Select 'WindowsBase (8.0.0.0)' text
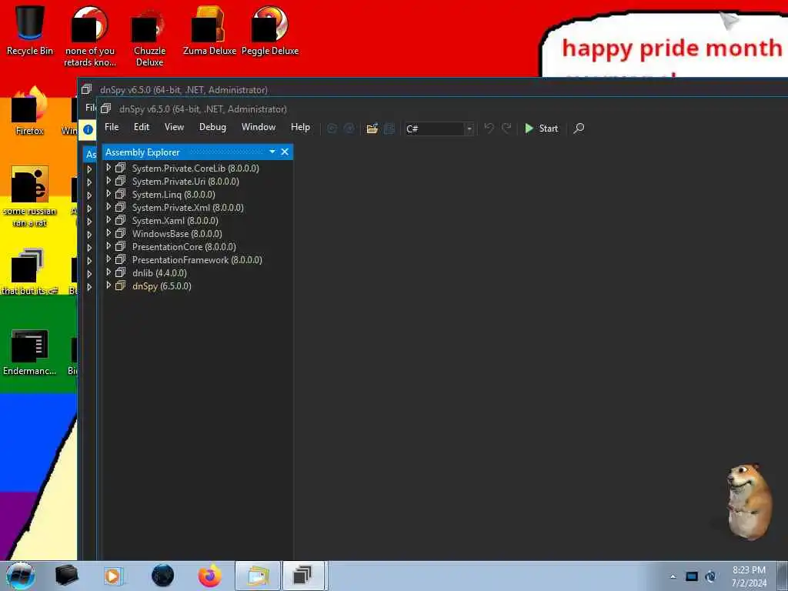The width and height of the screenshot is (788, 591). pos(177,234)
